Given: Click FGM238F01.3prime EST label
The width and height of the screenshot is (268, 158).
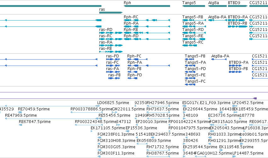Looking at the screenshot, I should pyautogui.click(x=116, y=134).
